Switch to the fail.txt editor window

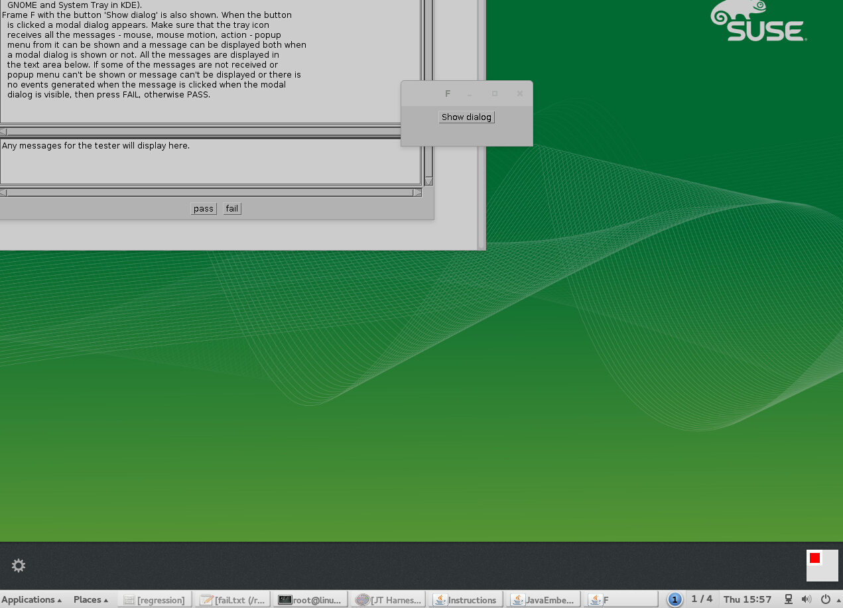pyautogui.click(x=233, y=600)
